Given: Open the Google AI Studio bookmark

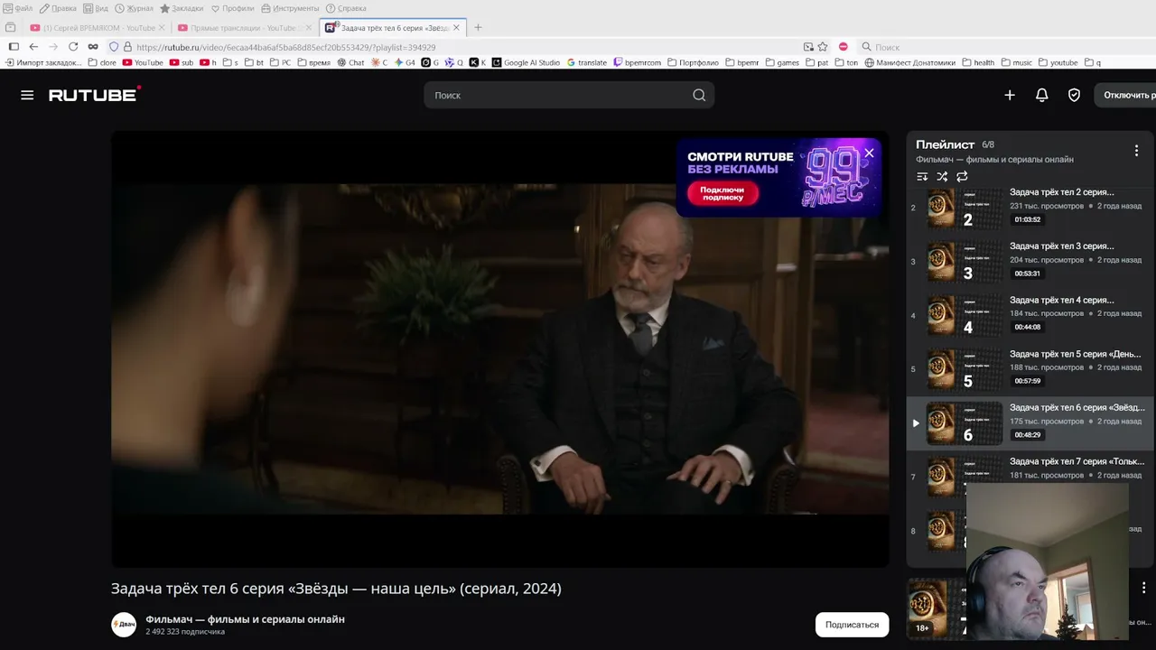Looking at the screenshot, I should coord(527,62).
